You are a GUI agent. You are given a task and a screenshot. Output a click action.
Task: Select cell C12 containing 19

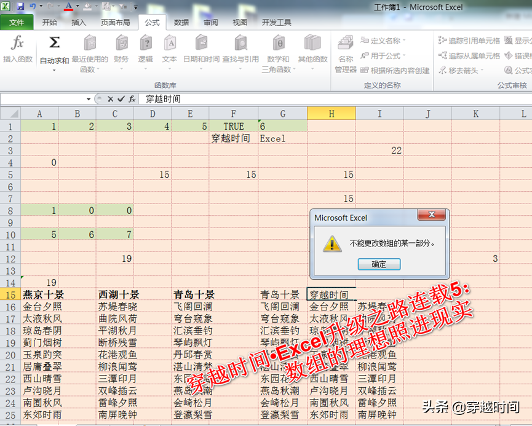pyautogui.click(x=115, y=258)
